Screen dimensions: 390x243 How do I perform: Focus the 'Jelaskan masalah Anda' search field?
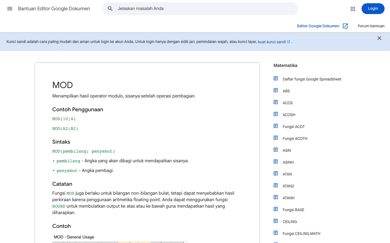pyautogui.click(x=200, y=9)
